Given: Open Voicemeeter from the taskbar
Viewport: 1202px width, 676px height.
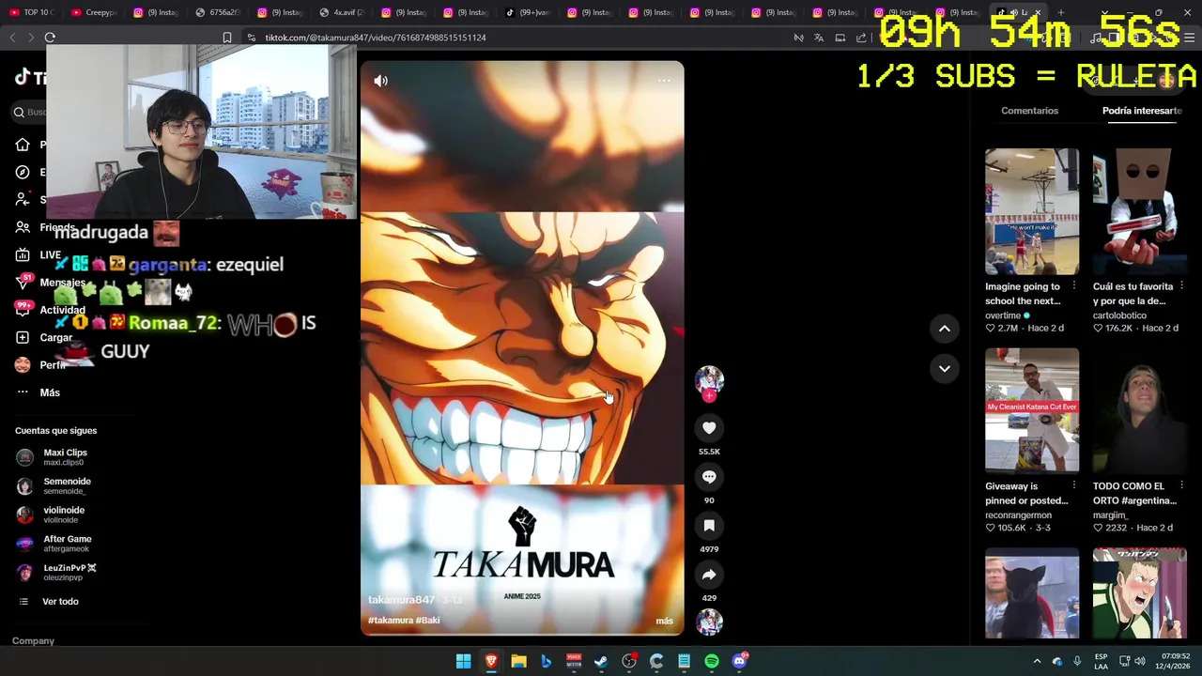Looking at the screenshot, I should pos(574,661).
